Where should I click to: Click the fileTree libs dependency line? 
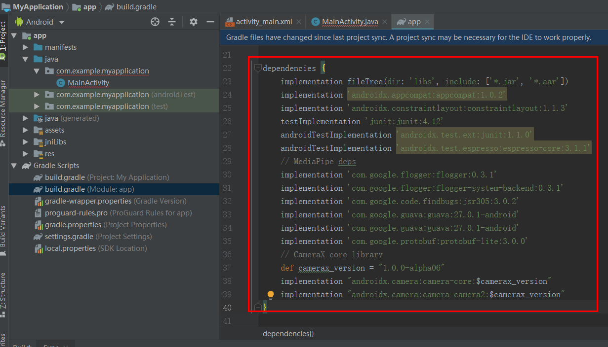point(425,81)
